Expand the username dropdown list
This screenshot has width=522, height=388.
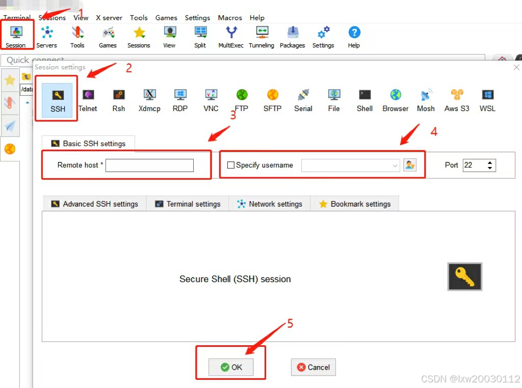(395, 165)
